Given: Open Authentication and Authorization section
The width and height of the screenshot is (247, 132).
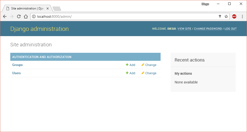Looking at the screenshot, I should pyautogui.click(x=42, y=57).
